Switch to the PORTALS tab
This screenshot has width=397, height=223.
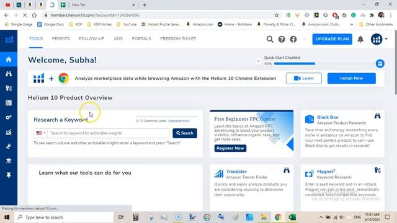click(141, 38)
